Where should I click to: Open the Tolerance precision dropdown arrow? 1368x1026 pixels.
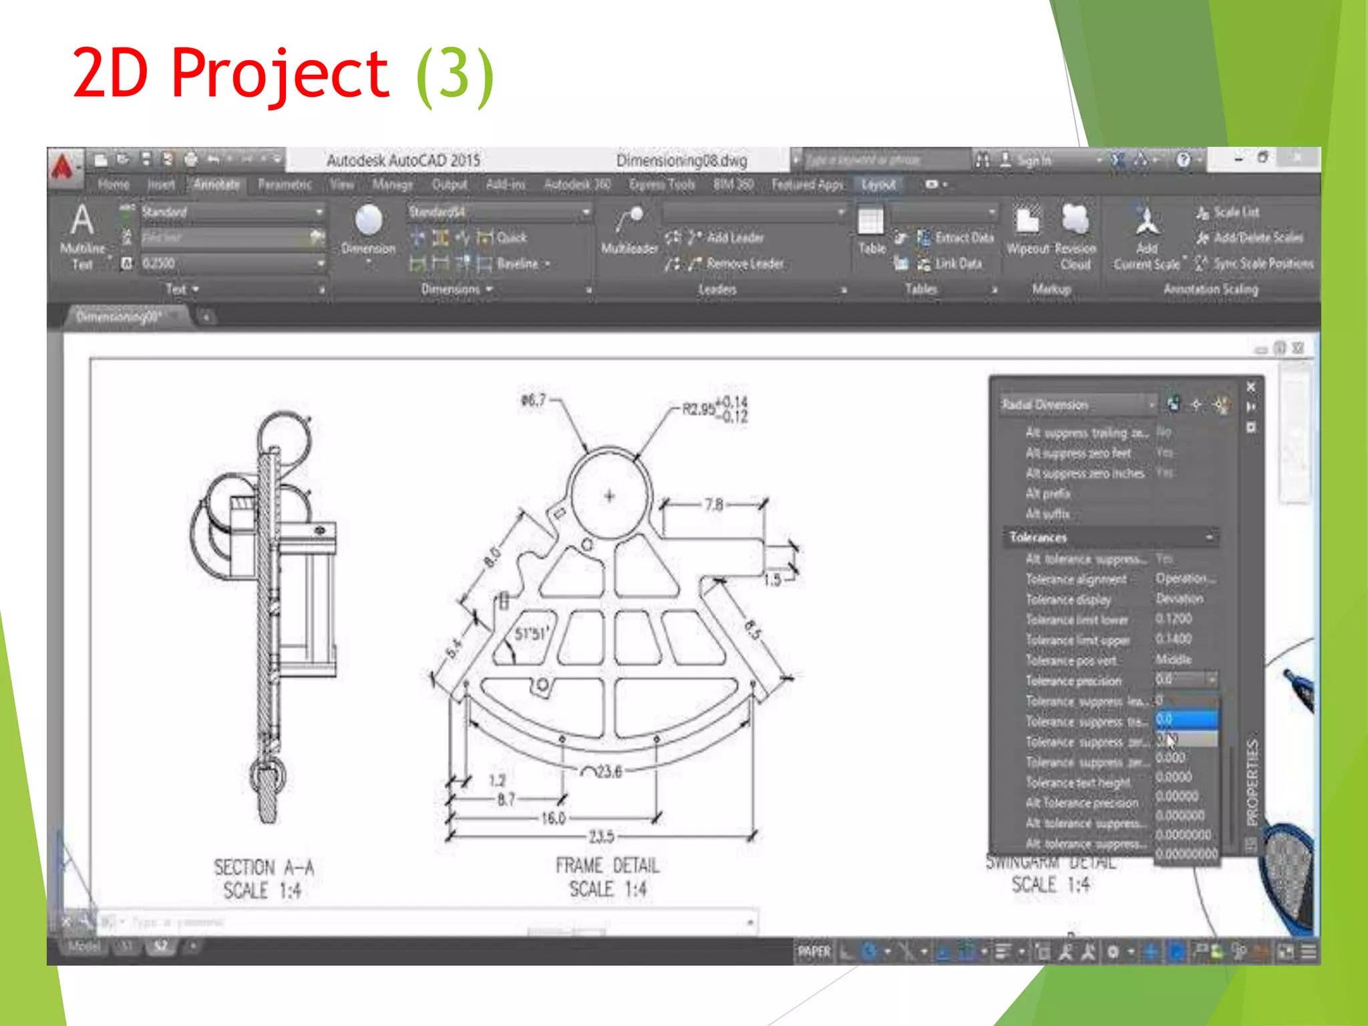tap(1211, 679)
